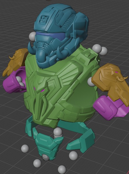Select the wireframe-textured sphere on the teal pelvis piece
129x174 pixels.
45,157
